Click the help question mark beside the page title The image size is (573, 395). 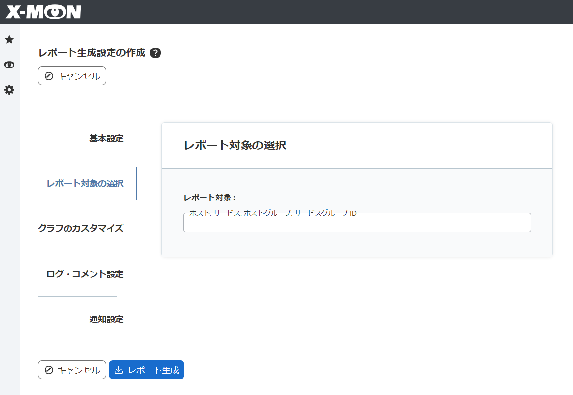pyautogui.click(x=156, y=52)
